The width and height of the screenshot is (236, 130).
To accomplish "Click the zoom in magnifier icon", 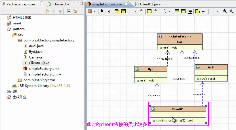I will (x=225, y=11).
